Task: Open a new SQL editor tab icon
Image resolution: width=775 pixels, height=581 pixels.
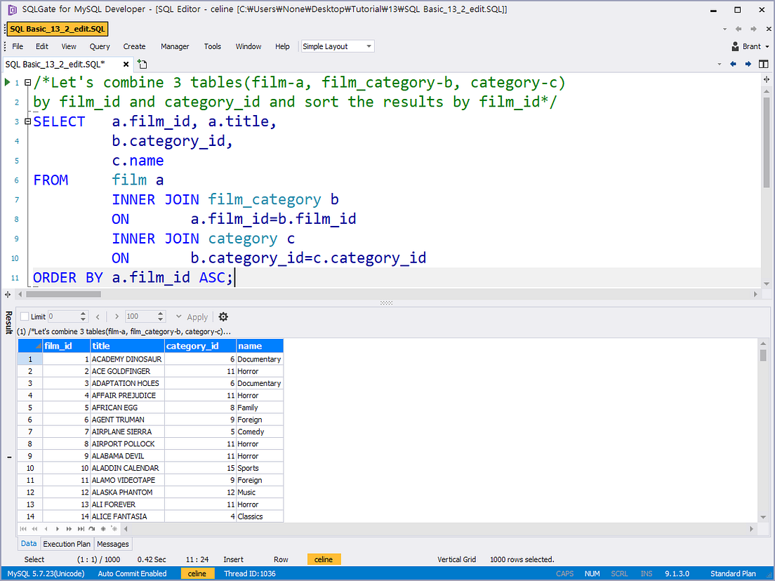Action: pos(141,63)
